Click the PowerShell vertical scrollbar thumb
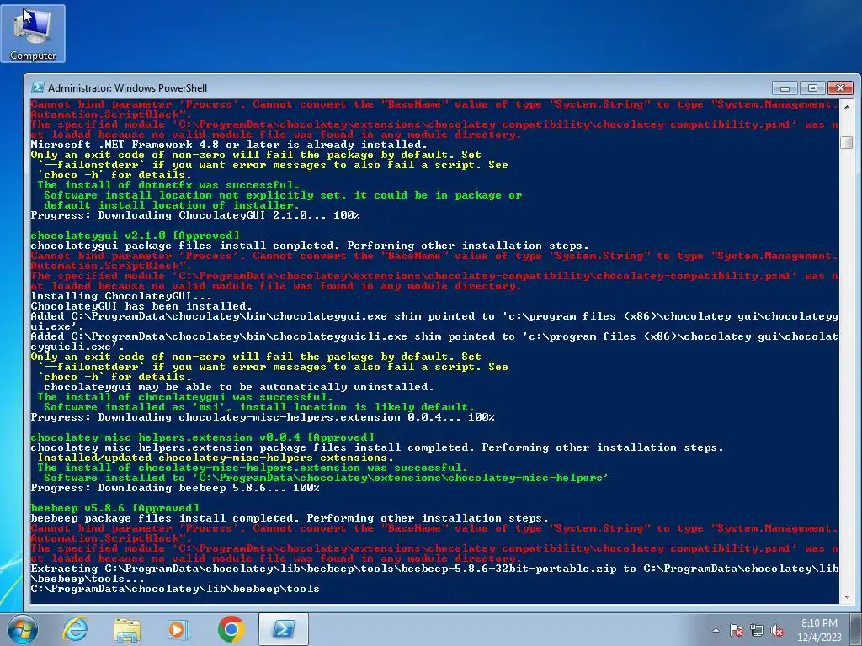 847,141
